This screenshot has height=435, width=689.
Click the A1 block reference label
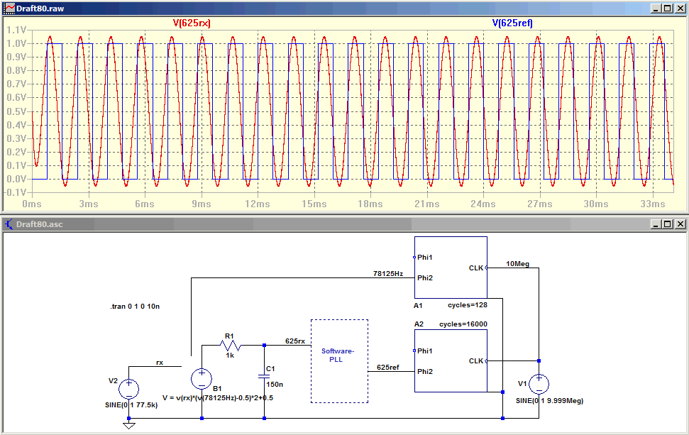click(418, 305)
